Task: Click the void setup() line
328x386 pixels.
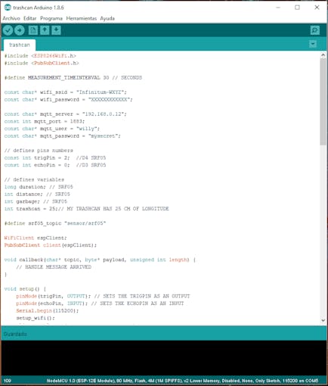Action: point(25,289)
